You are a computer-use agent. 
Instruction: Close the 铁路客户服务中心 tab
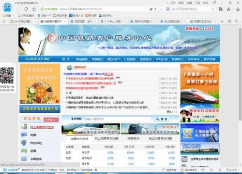[65, 21]
